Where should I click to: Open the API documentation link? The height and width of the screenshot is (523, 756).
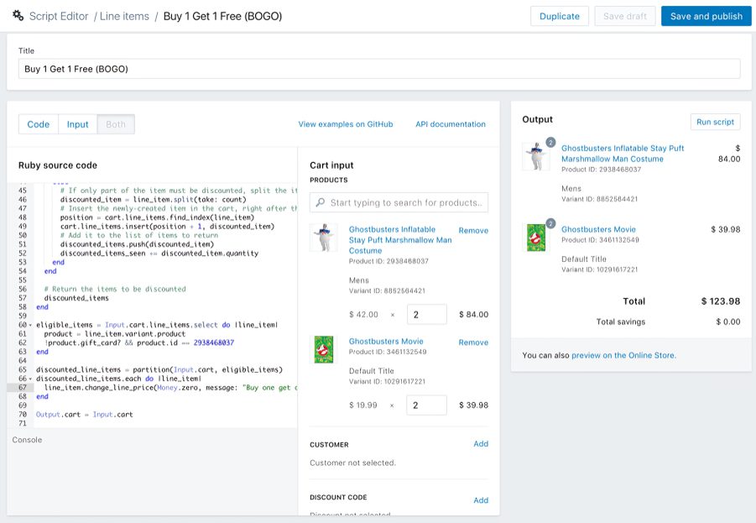[x=450, y=124]
